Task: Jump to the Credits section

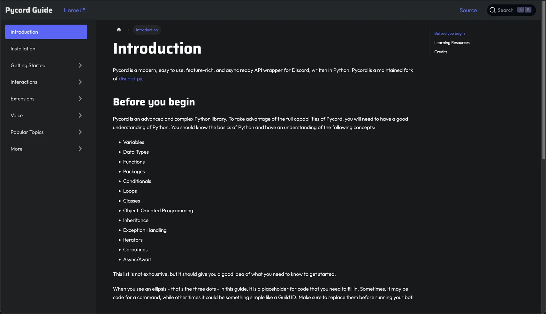Action: (441, 52)
